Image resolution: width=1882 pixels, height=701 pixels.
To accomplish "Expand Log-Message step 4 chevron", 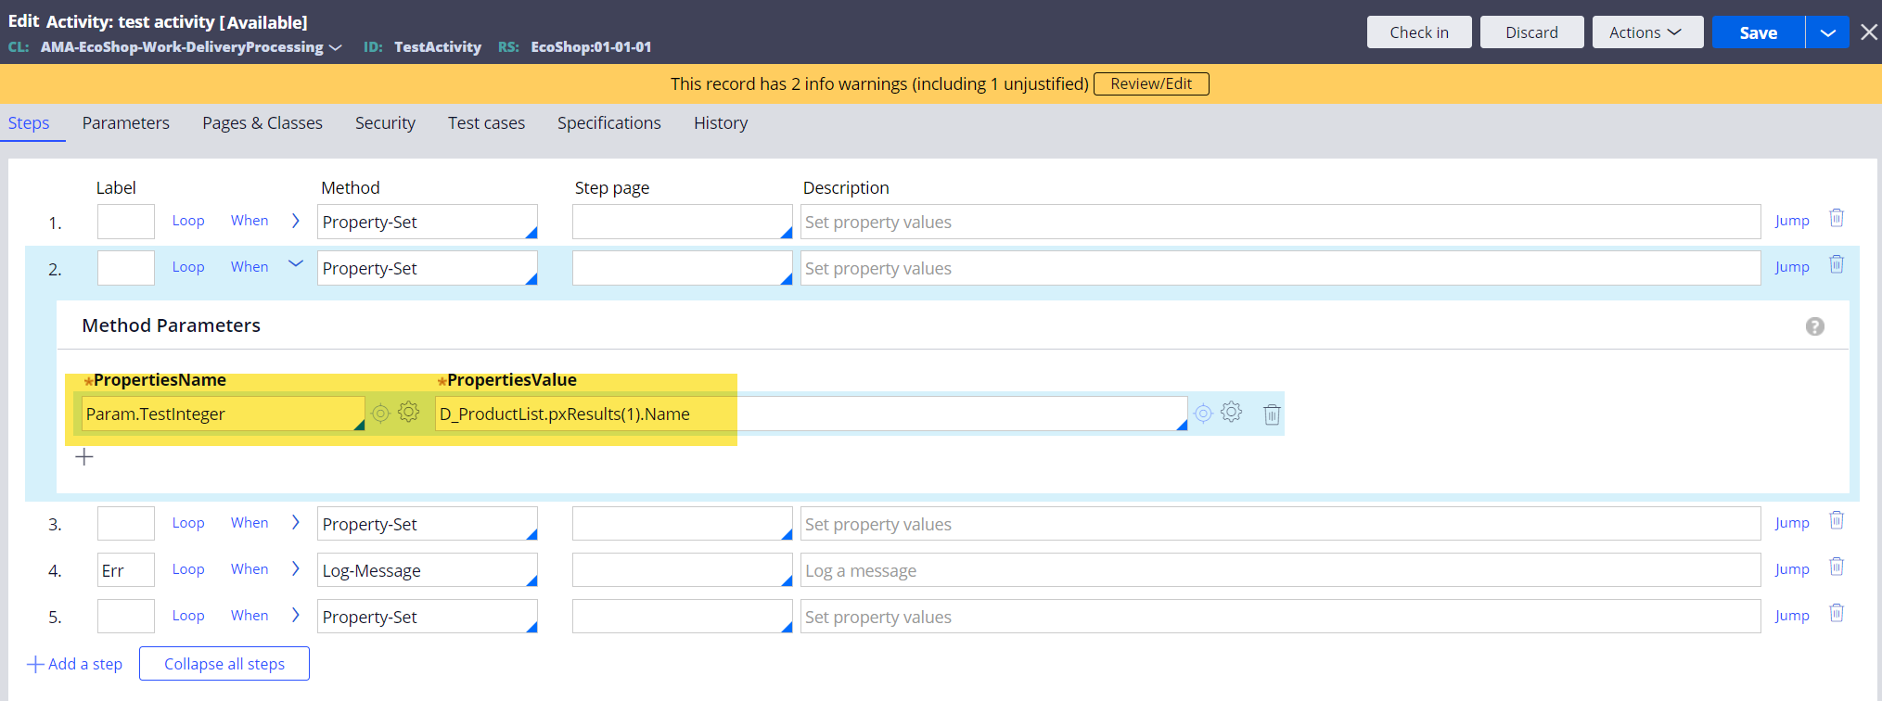I will tap(296, 569).
